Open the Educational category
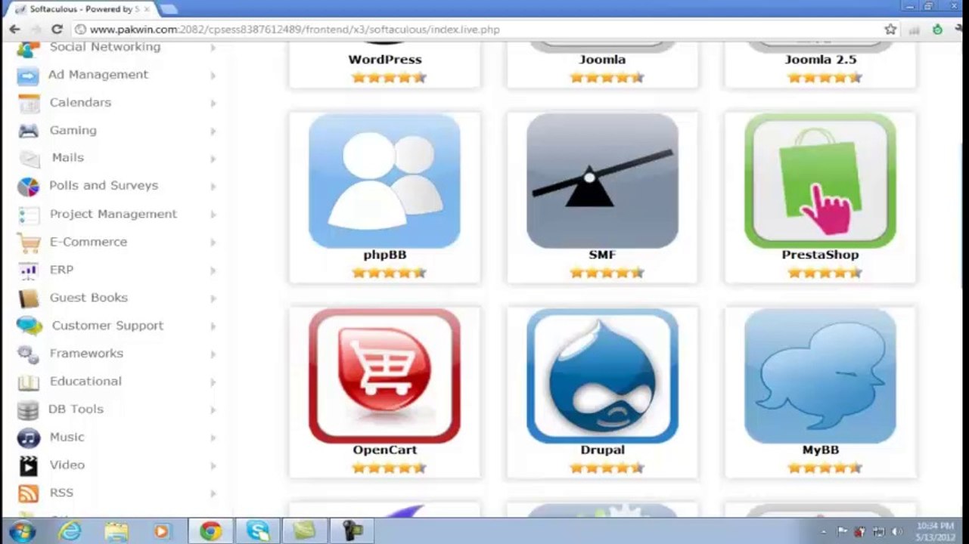 coord(85,382)
